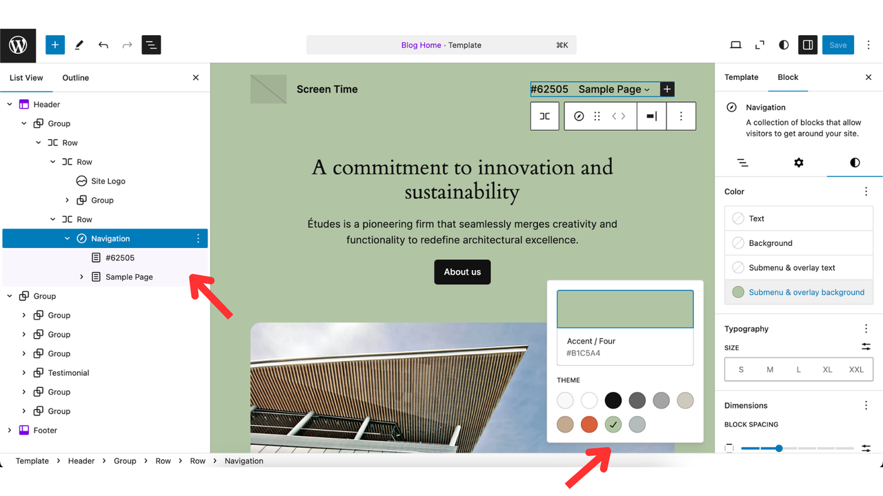Collapse the Navigation tree item chevron
This screenshot has width=883, height=496.
click(68, 239)
